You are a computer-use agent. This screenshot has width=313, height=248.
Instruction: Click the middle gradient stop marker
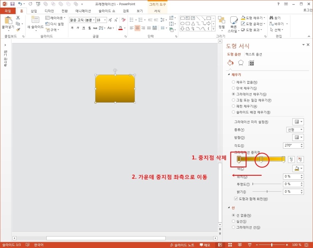click(261, 159)
